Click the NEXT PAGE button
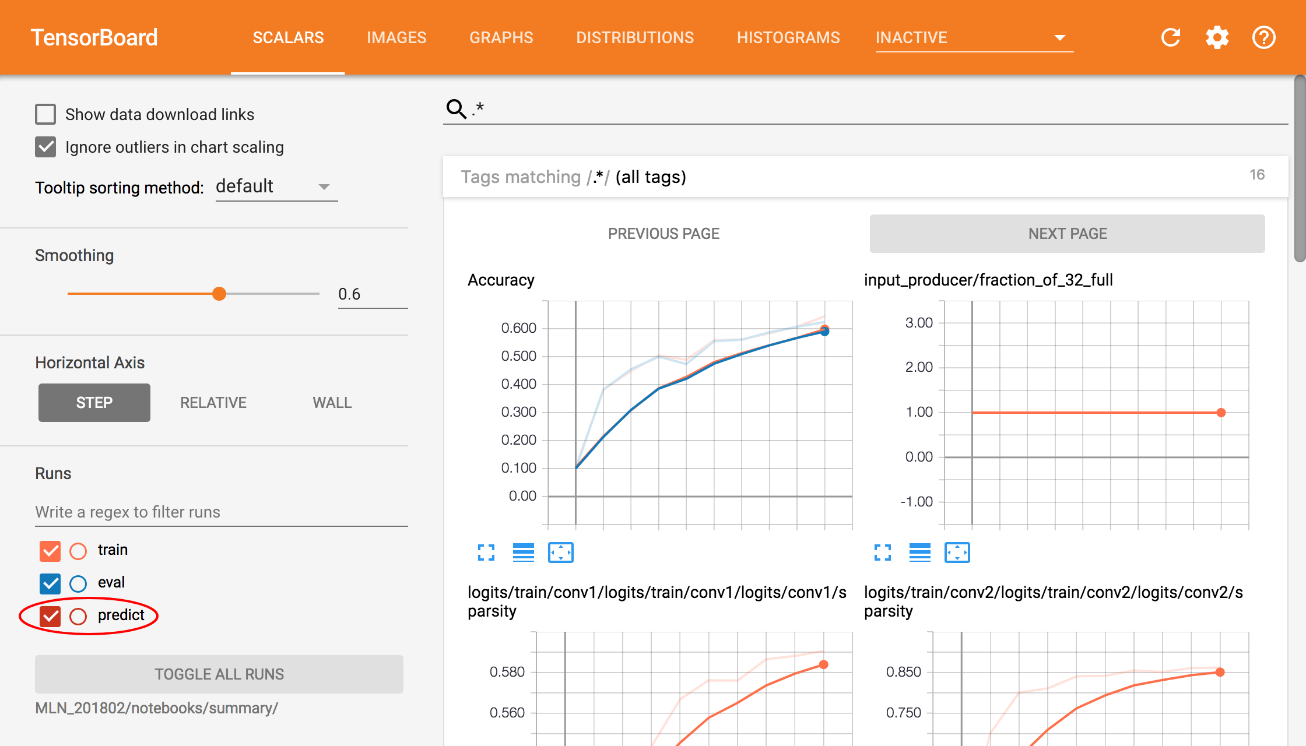 (1067, 234)
